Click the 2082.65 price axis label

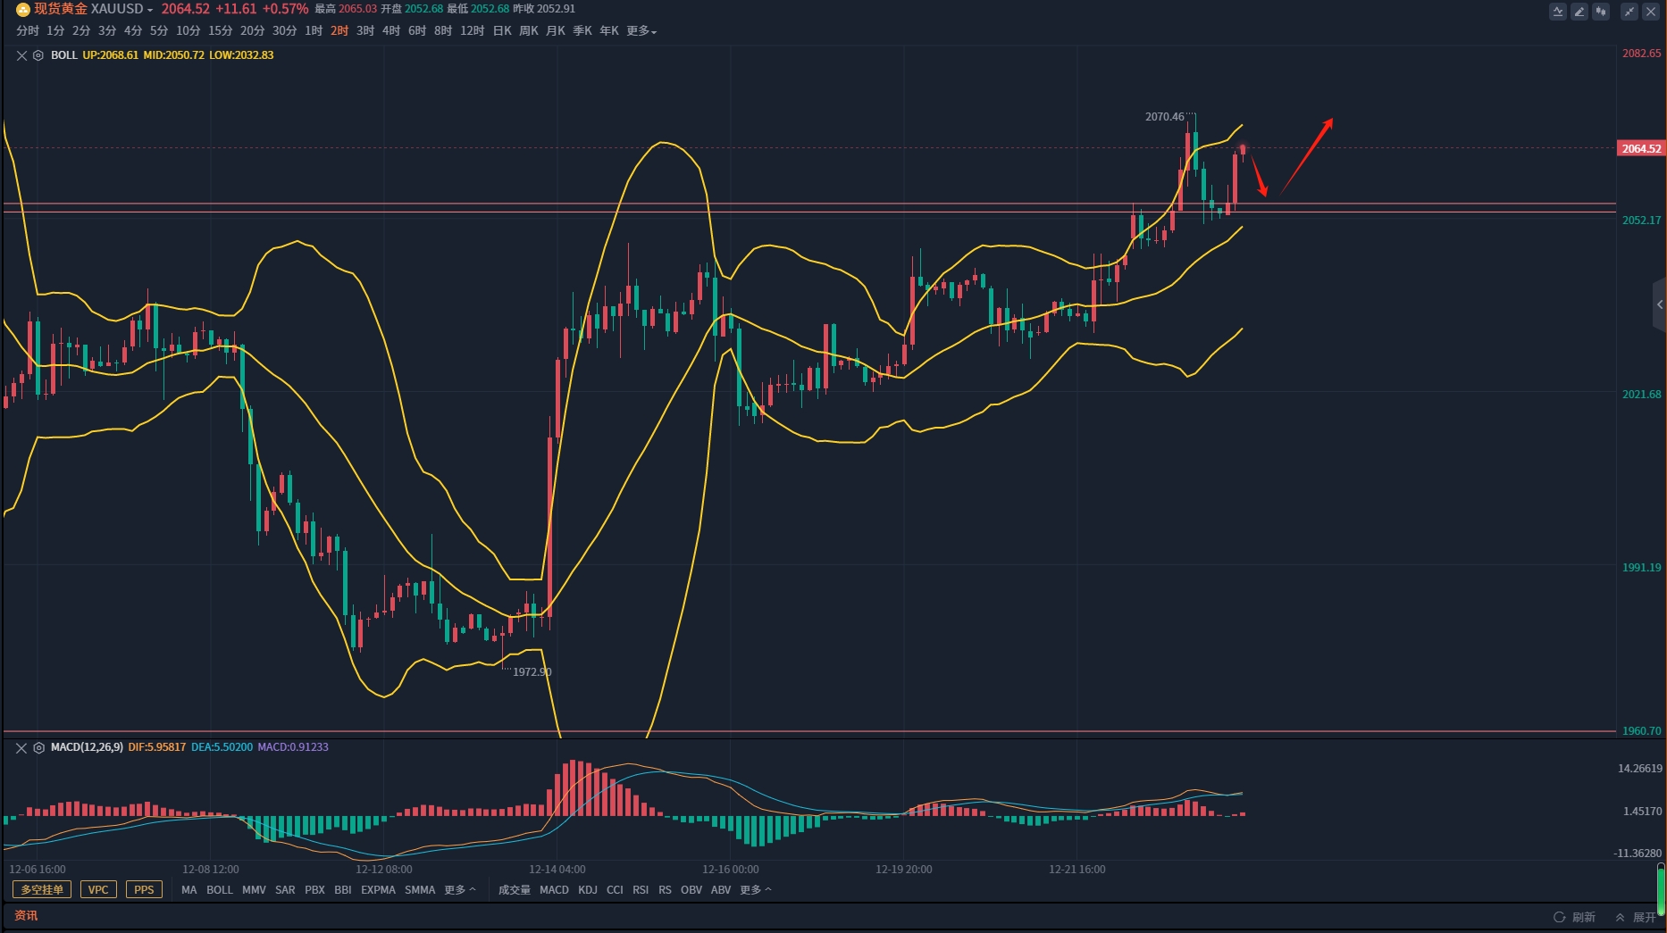point(1642,54)
